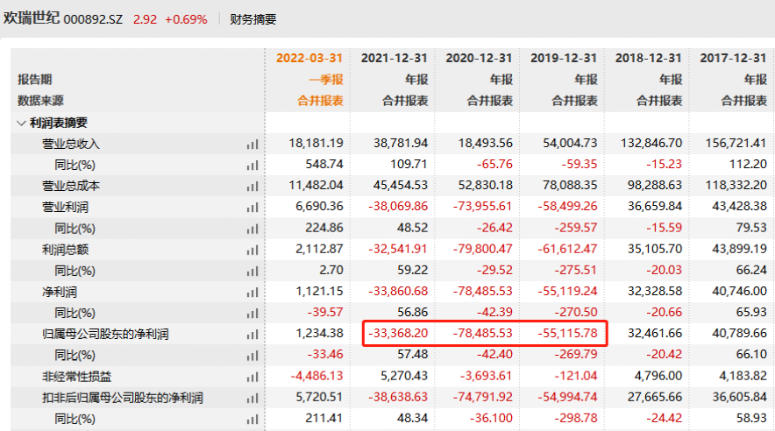Select the 2021-12-31 report period column header

click(x=394, y=58)
